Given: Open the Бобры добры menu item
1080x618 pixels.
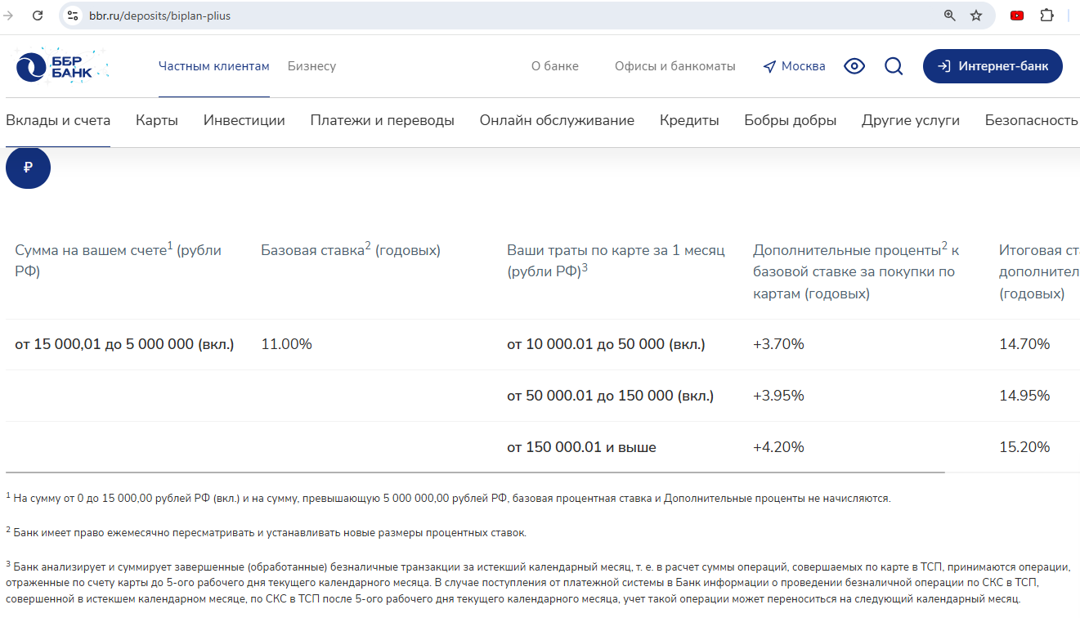Looking at the screenshot, I should (x=790, y=120).
